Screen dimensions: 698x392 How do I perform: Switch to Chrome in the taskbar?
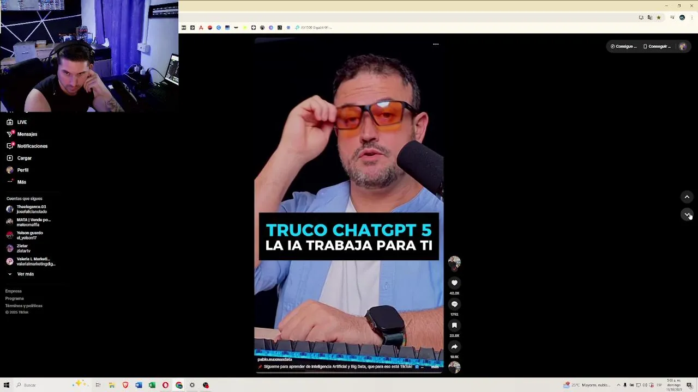[x=179, y=385]
